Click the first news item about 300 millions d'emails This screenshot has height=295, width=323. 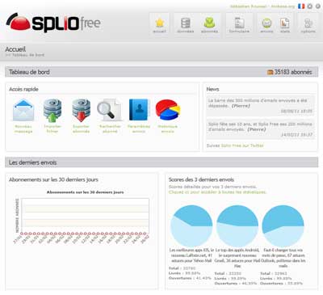(260, 106)
